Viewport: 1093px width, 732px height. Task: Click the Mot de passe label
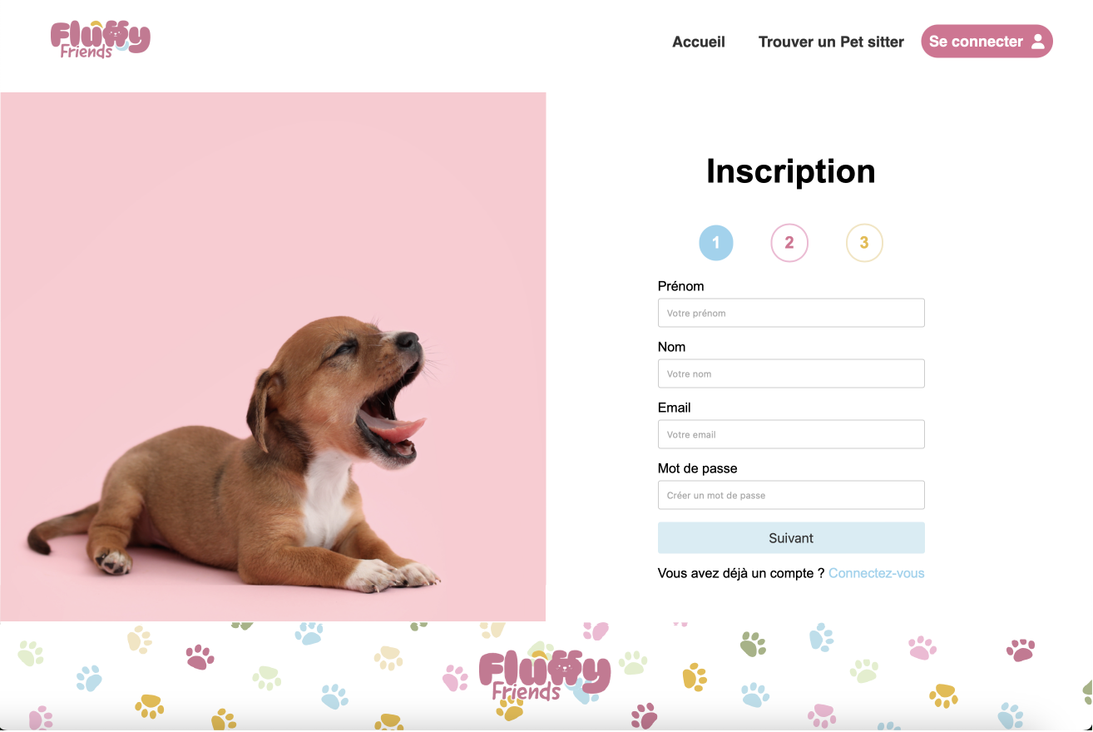tap(698, 468)
